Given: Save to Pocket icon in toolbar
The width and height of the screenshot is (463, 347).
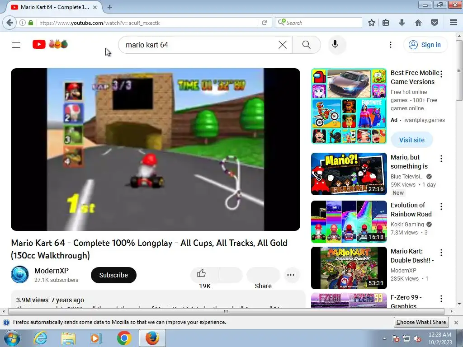Looking at the screenshot, I should [x=435, y=23].
